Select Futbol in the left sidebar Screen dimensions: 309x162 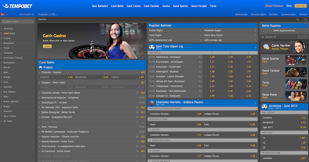point(7,38)
